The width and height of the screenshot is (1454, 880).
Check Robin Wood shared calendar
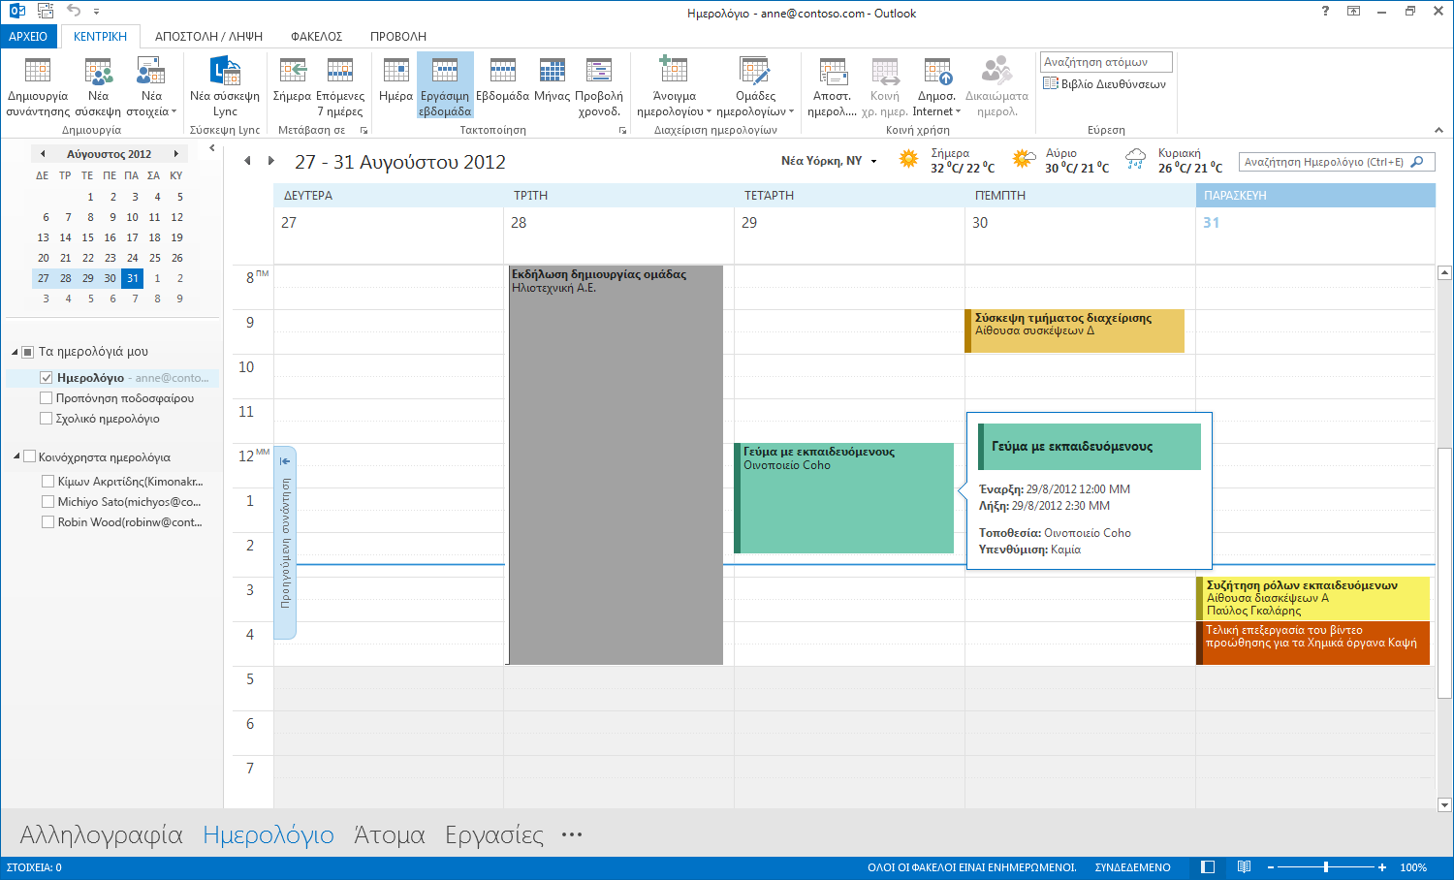(x=48, y=521)
